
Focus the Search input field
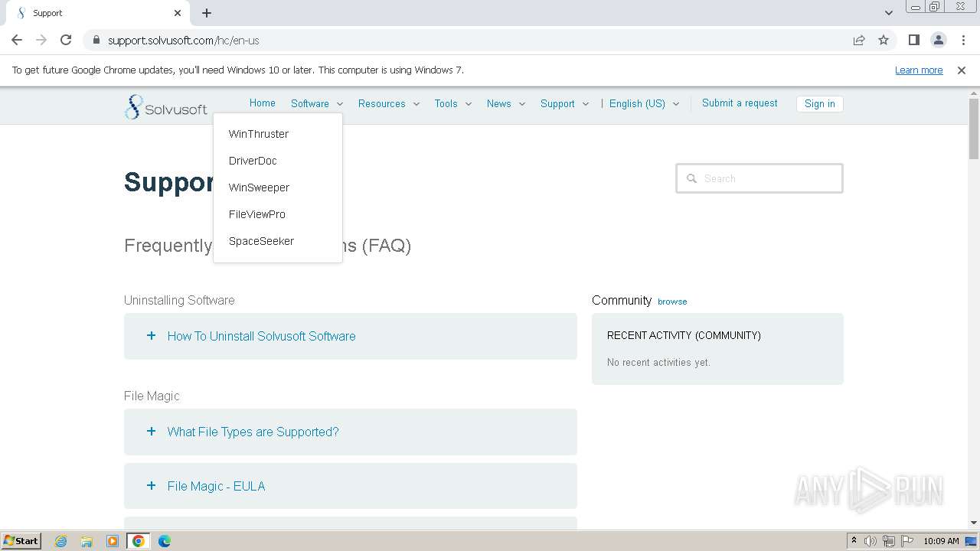[759, 178]
